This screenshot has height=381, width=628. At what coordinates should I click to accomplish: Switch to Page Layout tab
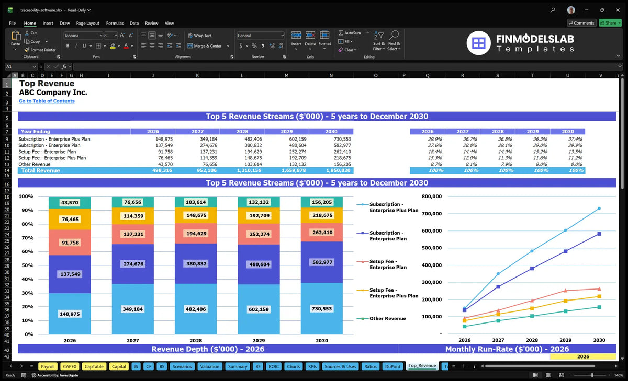pos(87,23)
